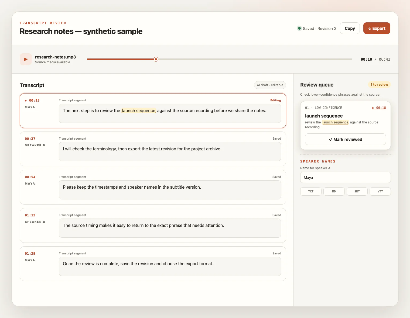This screenshot has height=318, width=410.
Task: Click the 'research-notes.mp3' file name
Action: pos(55,57)
